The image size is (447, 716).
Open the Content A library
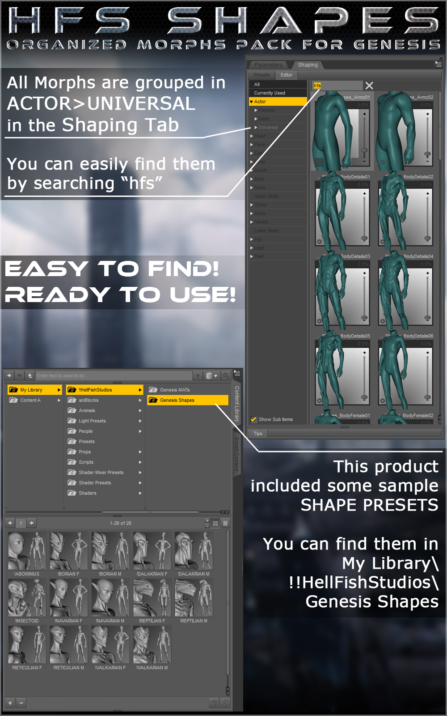click(34, 400)
